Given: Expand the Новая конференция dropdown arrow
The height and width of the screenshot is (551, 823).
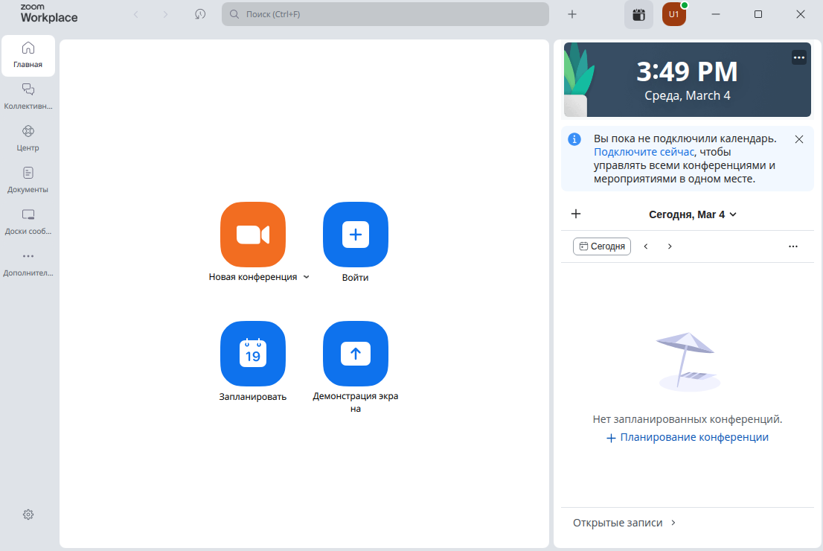Looking at the screenshot, I should (306, 277).
